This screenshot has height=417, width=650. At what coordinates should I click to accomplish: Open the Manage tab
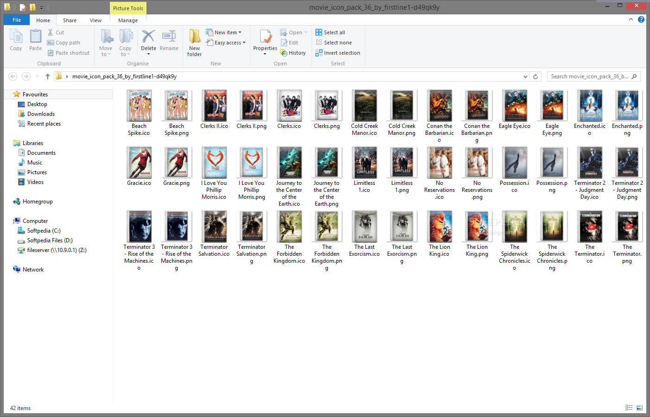coord(128,20)
